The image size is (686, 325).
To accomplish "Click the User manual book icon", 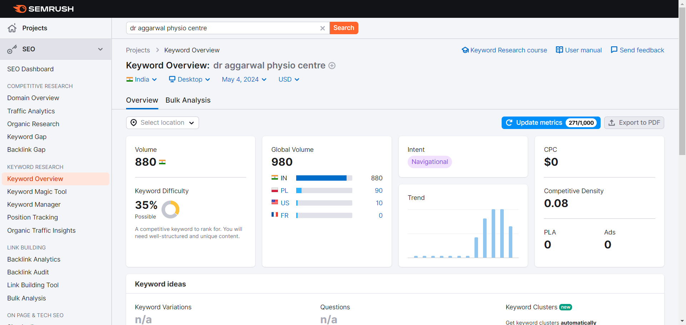I will [560, 50].
